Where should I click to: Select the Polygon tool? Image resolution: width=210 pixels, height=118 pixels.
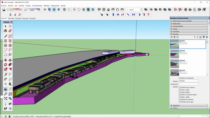10,46
